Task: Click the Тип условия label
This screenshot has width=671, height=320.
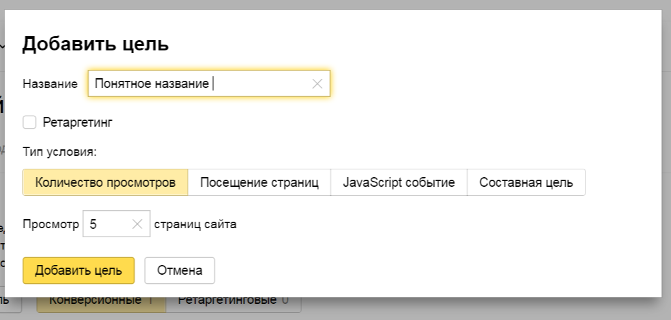Action: pyautogui.click(x=59, y=153)
